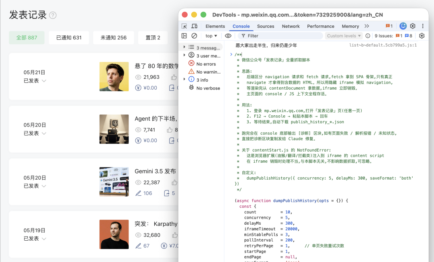
Task: Click the 9 Issues counter
Action: 393,36
